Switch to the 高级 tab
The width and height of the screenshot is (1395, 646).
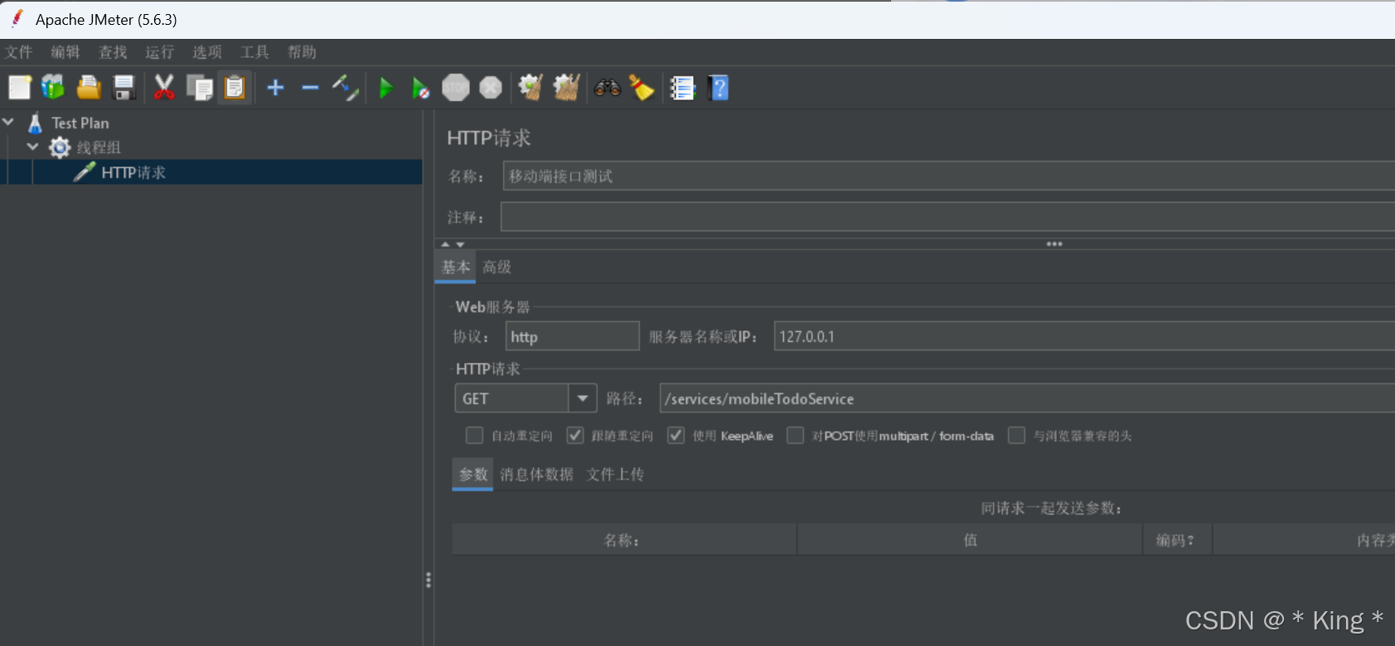click(496, 267)
